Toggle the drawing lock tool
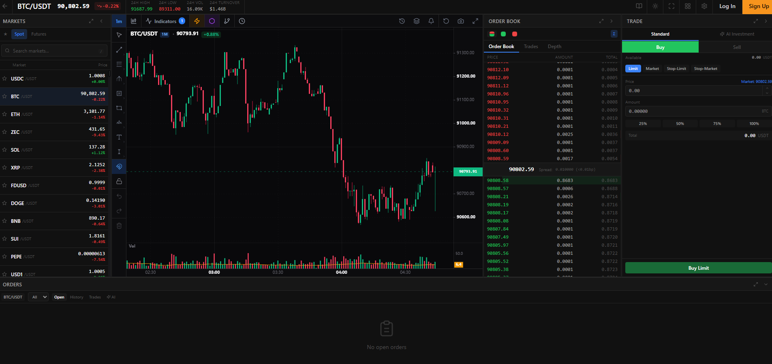 [x=119, y=181]
